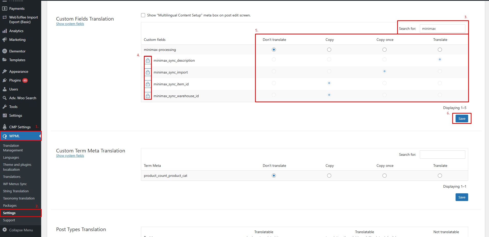The image size is (489, 237).
Task: Click the lock icon beside minimax_sync_description
Action: (x=148, y=61)
